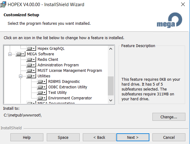Image resolution: width=190 pixels, height=144 pixels.
Task: Click the RDBMS Diagnostic feature icon
Action: click(42, 82)
